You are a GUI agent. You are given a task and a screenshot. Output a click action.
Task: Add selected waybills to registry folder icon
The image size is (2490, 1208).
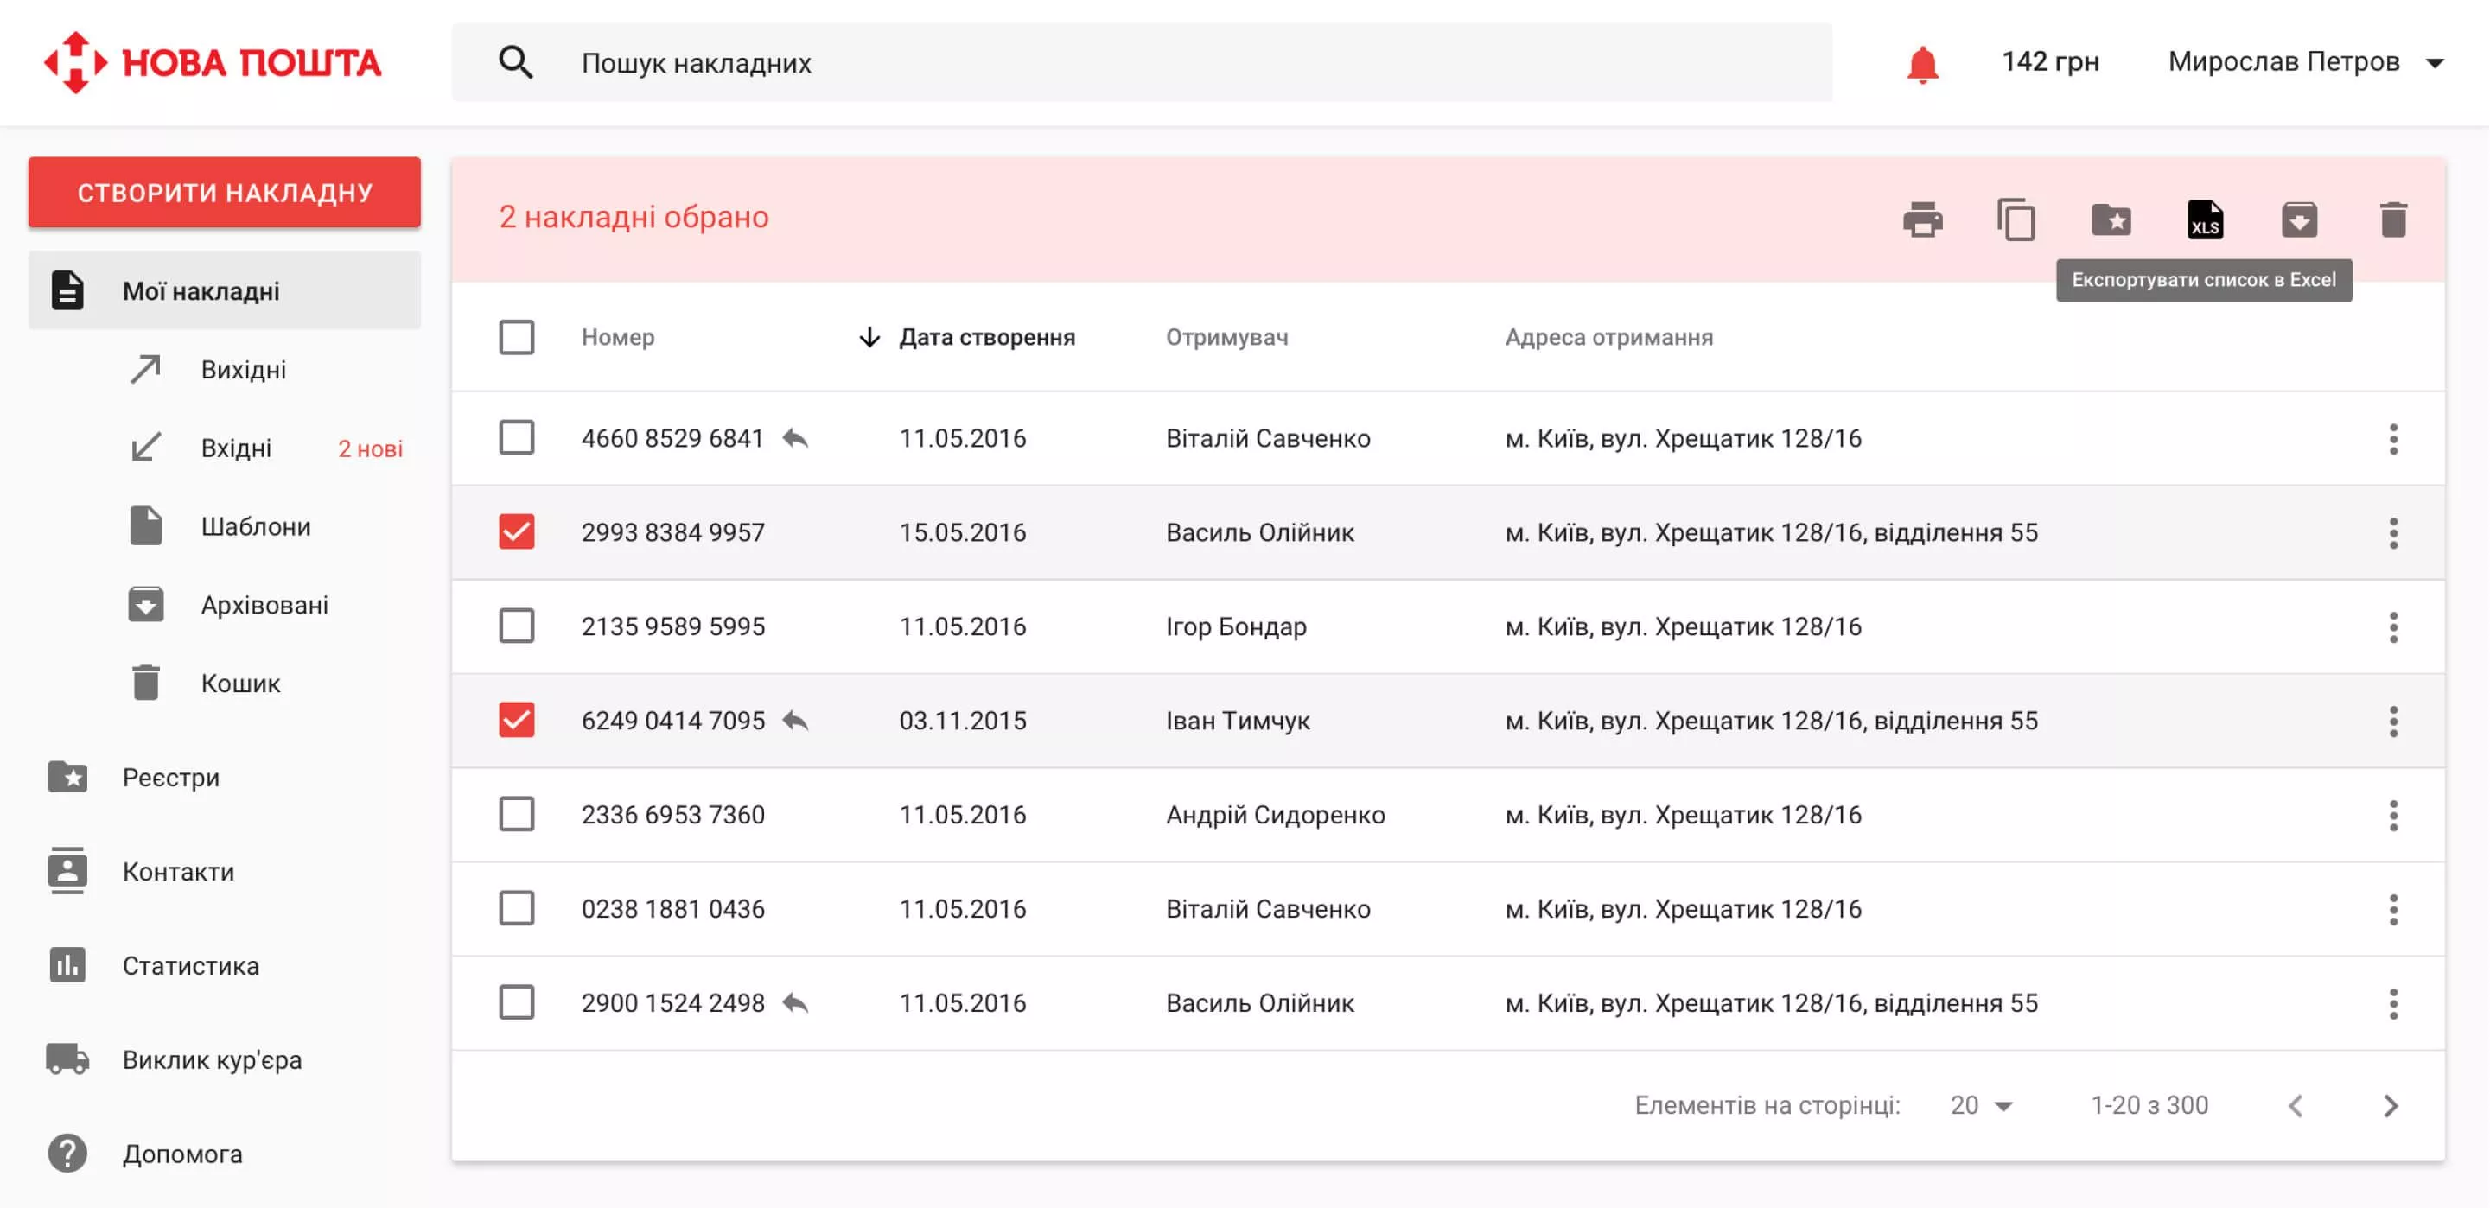2111,219
